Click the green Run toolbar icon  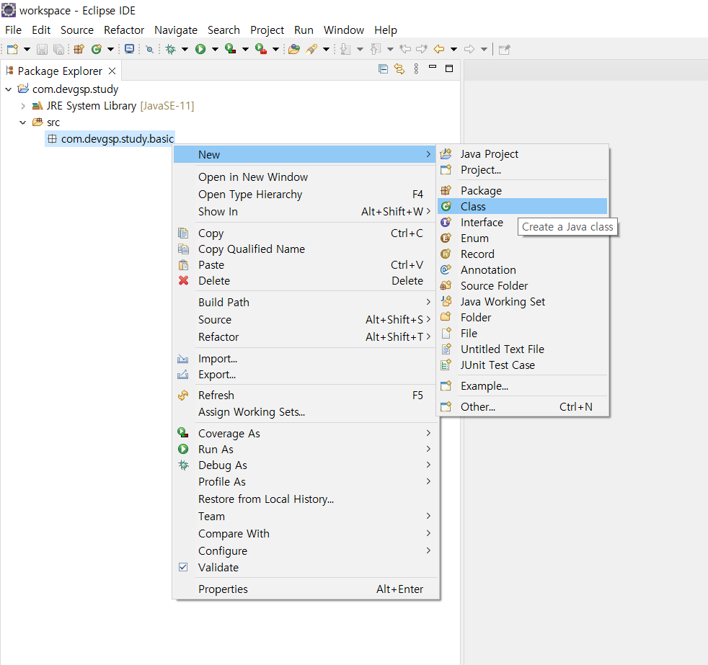click(200, 49)
